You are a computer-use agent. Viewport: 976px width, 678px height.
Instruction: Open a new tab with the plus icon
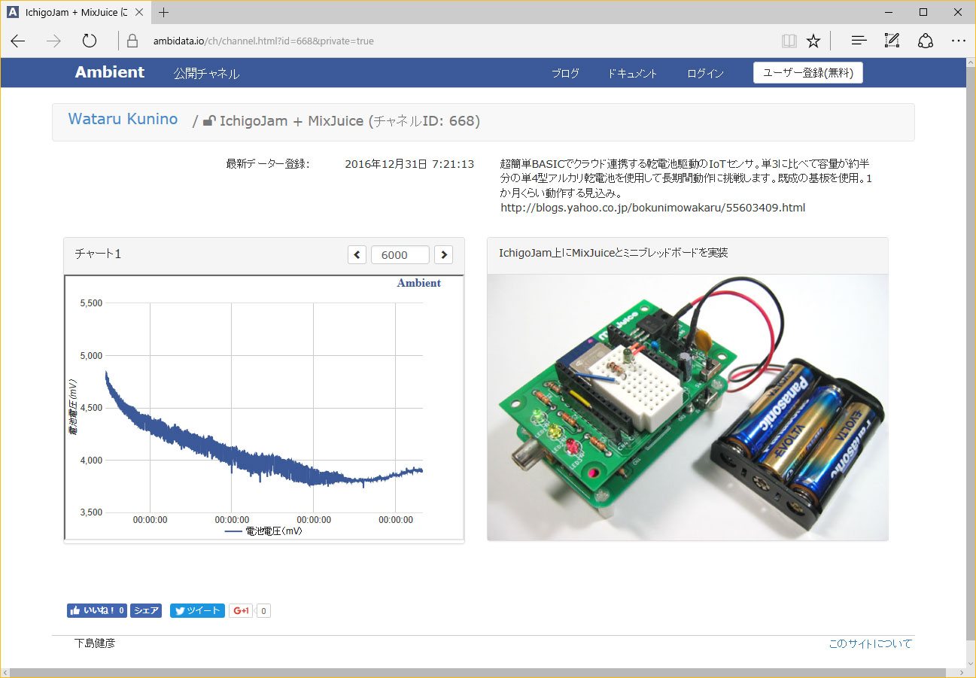pyautogui.click(x=164, y=12)
